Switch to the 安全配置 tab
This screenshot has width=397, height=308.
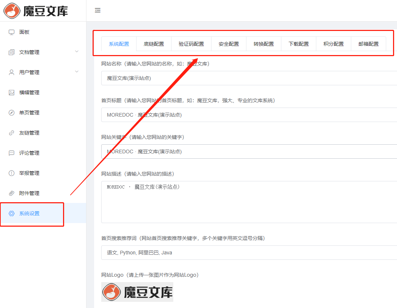pyautogui.click(x=229, y=44)
